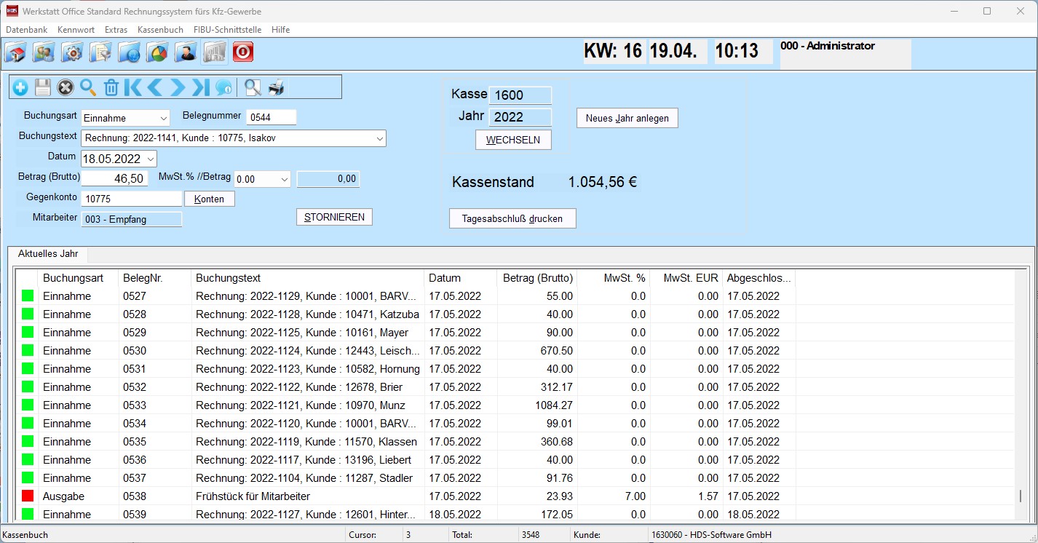Open print preview page magnifier icon

(253, 88)
